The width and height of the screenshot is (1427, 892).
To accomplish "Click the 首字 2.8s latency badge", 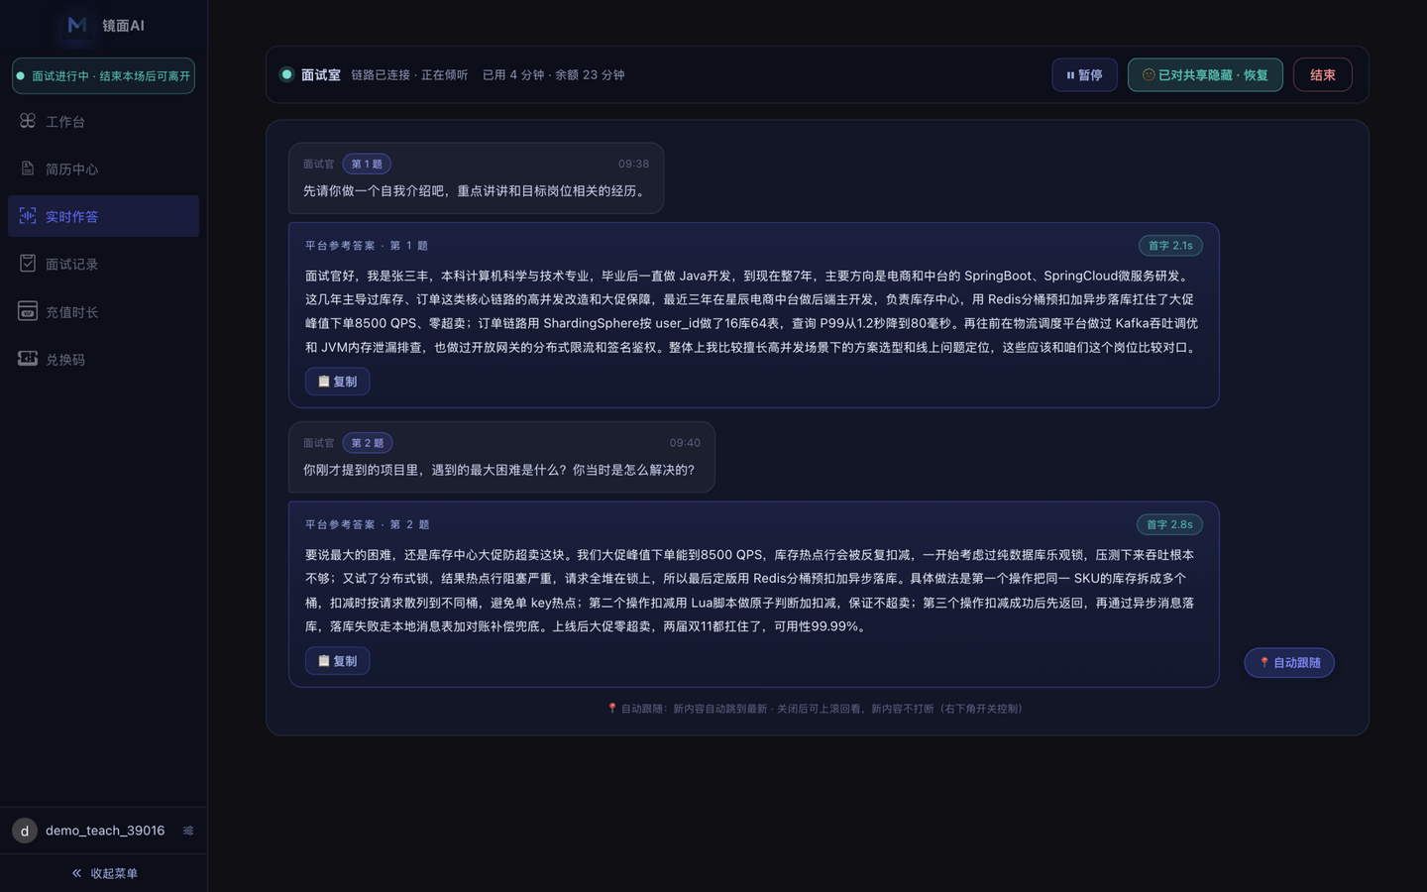I will coord(1169,524).
